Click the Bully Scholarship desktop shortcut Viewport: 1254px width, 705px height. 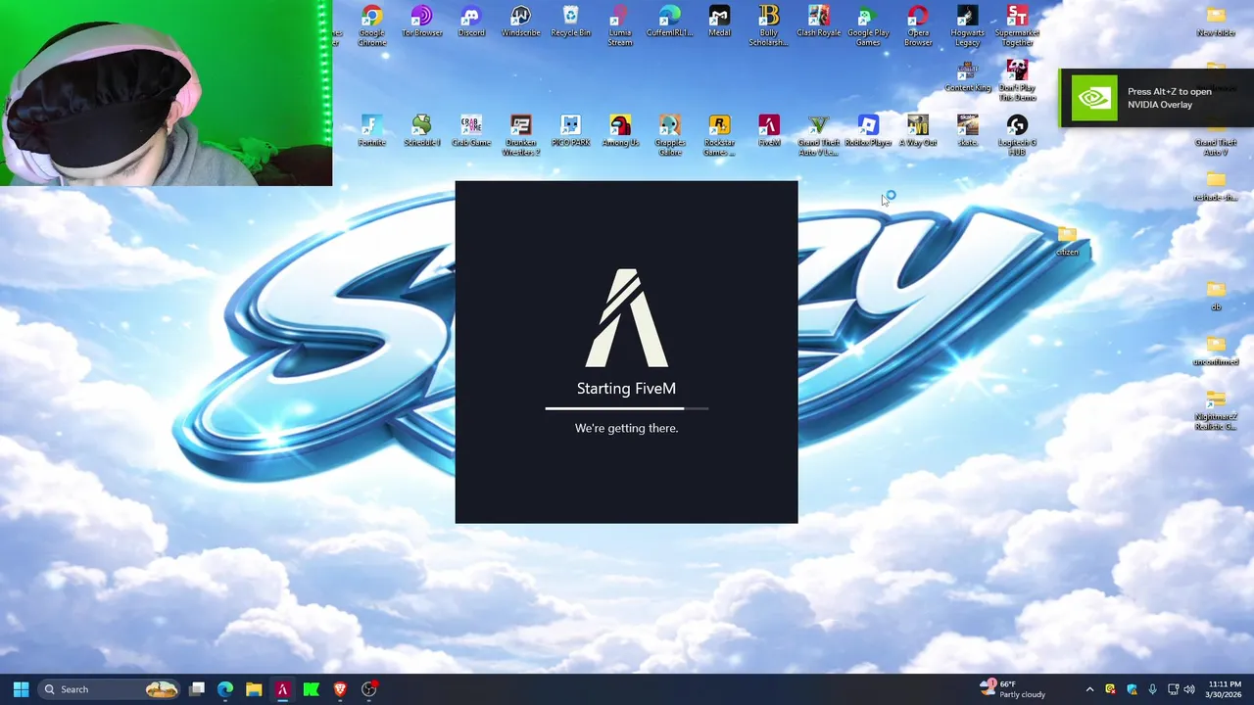click(769, 25)
